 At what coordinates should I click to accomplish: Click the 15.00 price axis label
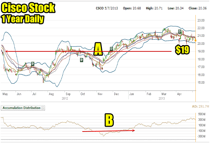tap(201, 83)
